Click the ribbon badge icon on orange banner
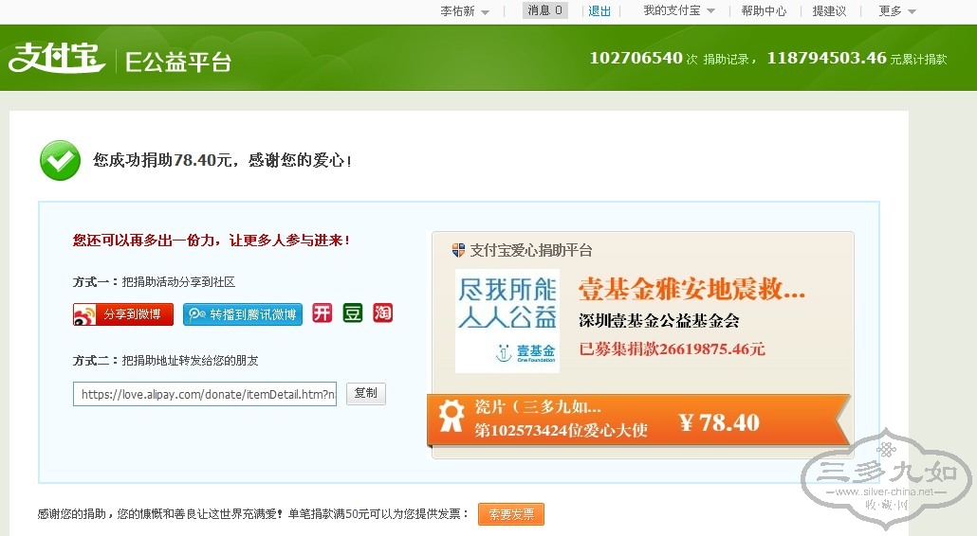 pos(452,416)
